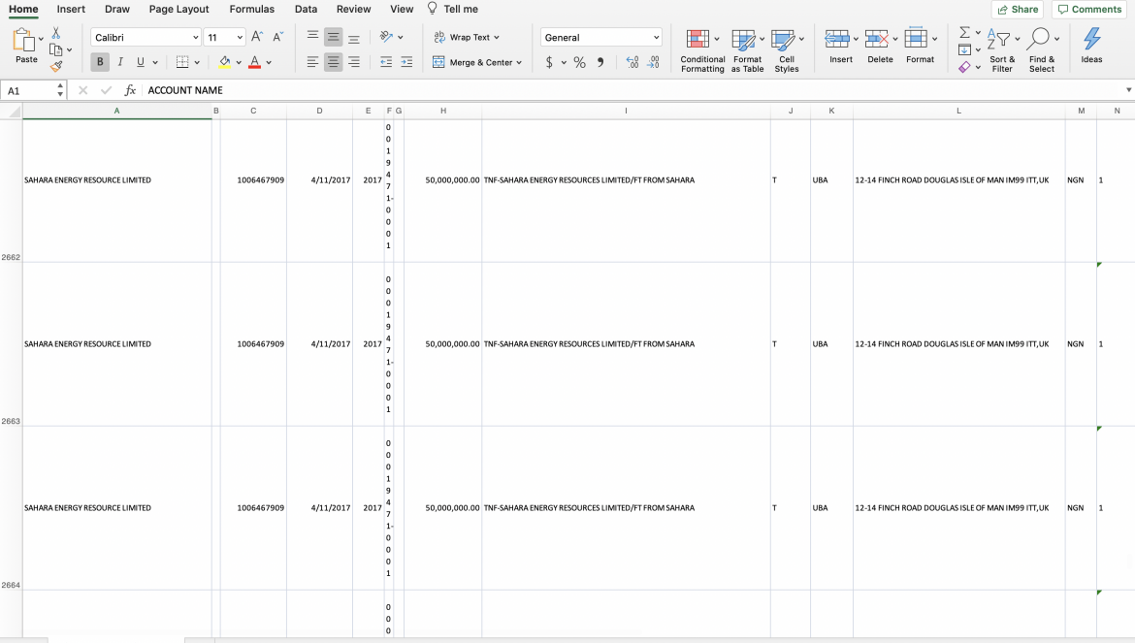This screenshot has height=643, width=1135.
Task: Click the Comments button
Action: coord(1089,10)
